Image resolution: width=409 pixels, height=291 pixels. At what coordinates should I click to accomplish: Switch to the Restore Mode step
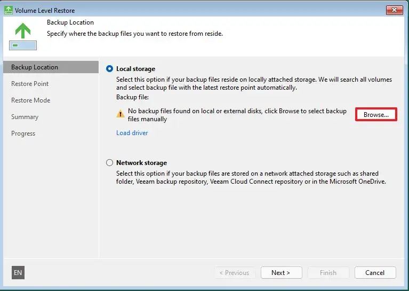(x=31, y=100)
